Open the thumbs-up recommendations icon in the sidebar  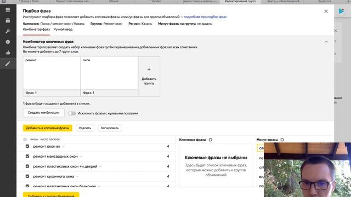coord(8,53)
